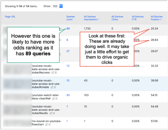Open list menu icon for #access URL
Image resolution: width=168 pixels, height=130 pixels.
point(56,73)
